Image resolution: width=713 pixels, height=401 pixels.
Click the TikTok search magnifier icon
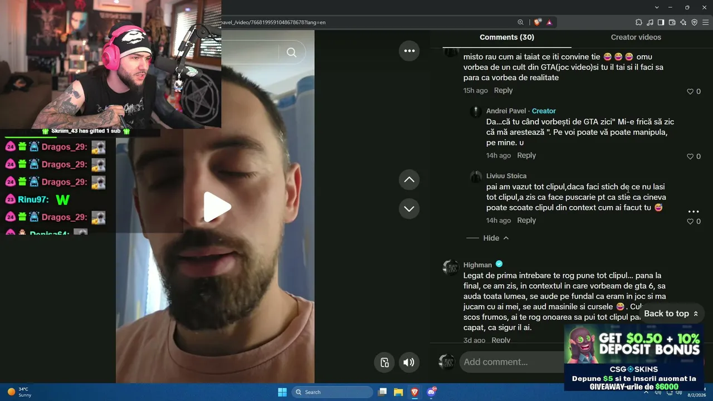click(x=291, y=52)
